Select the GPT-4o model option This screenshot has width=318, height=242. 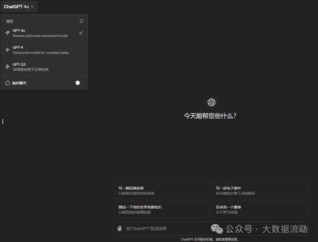click(44, 33)
